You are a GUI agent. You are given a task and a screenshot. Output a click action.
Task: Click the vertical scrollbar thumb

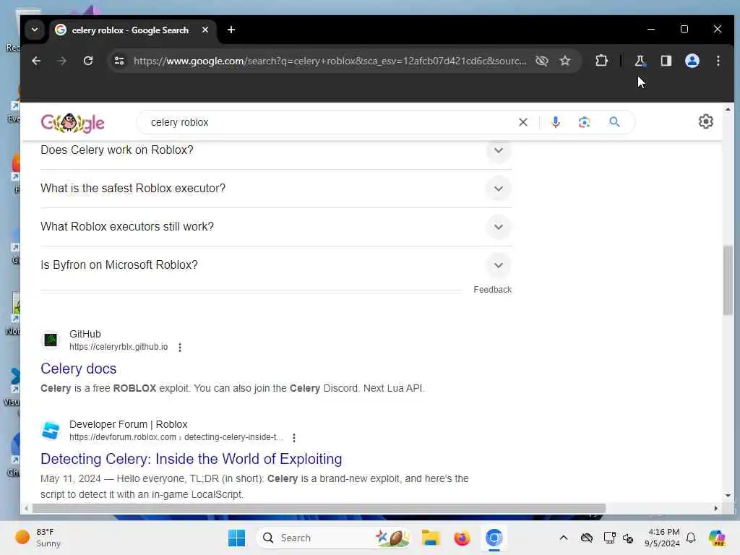(728, 281)
